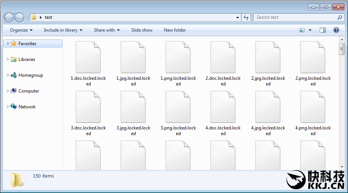The width and height of the screenshot is (348, 193).
Task: Click the Change your view icon
Action: point(302,30)
